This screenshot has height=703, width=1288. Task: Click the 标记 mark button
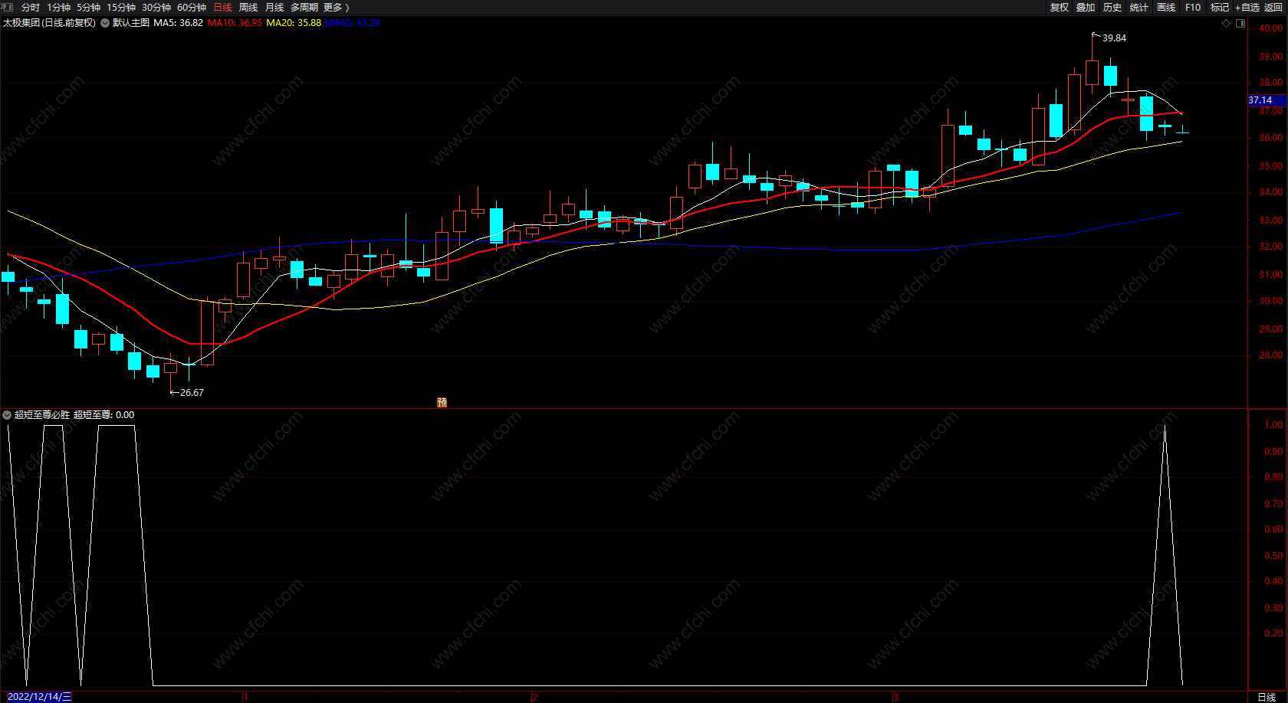1220,7
